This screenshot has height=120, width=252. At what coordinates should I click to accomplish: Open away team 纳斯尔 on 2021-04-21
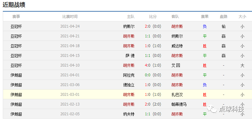(x=177, y=36)
